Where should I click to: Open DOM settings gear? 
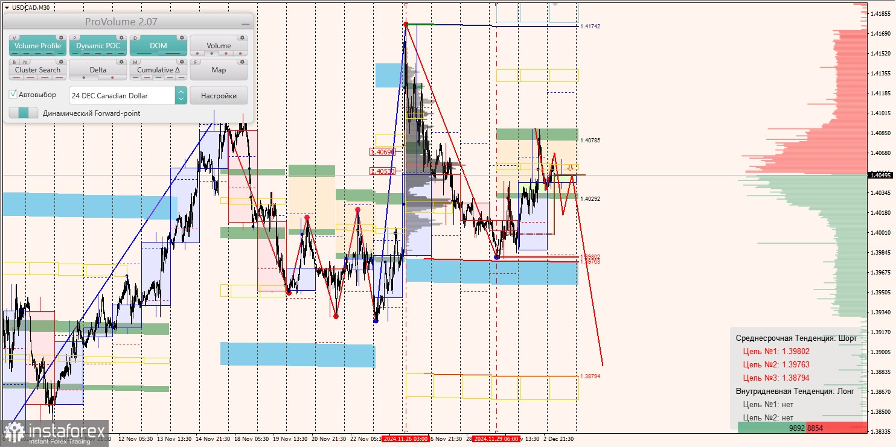182,37
